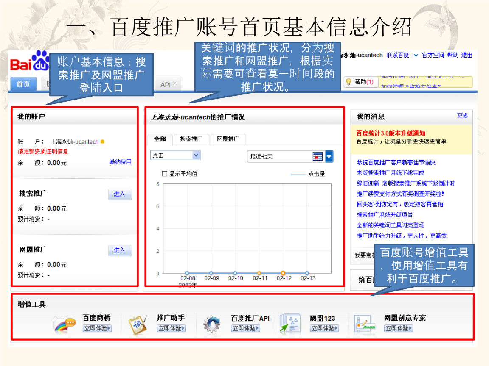Open 更多 in 我的消息 panel
This screenshot has height=366, width=489.
pos(464,116)
